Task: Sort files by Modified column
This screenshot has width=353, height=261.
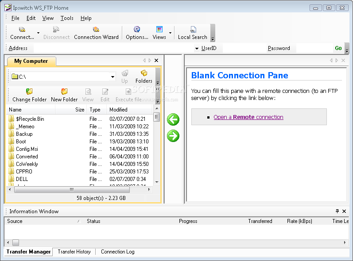Action: 129,110
